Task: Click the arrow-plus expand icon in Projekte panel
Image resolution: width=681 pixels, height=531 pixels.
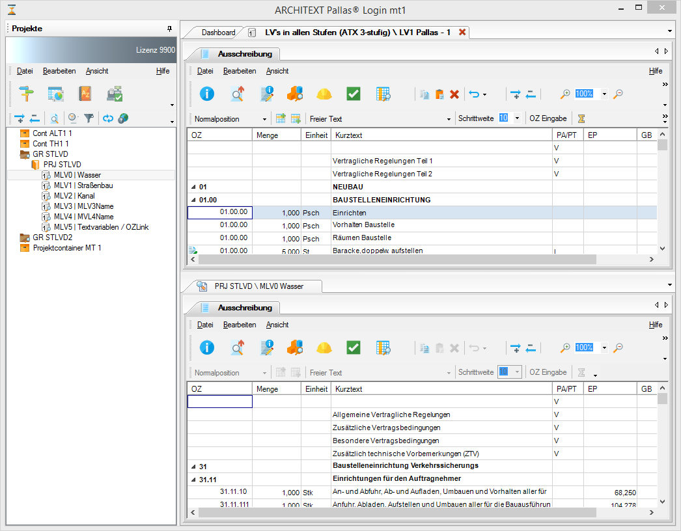Action: click(x=20, y=118)
